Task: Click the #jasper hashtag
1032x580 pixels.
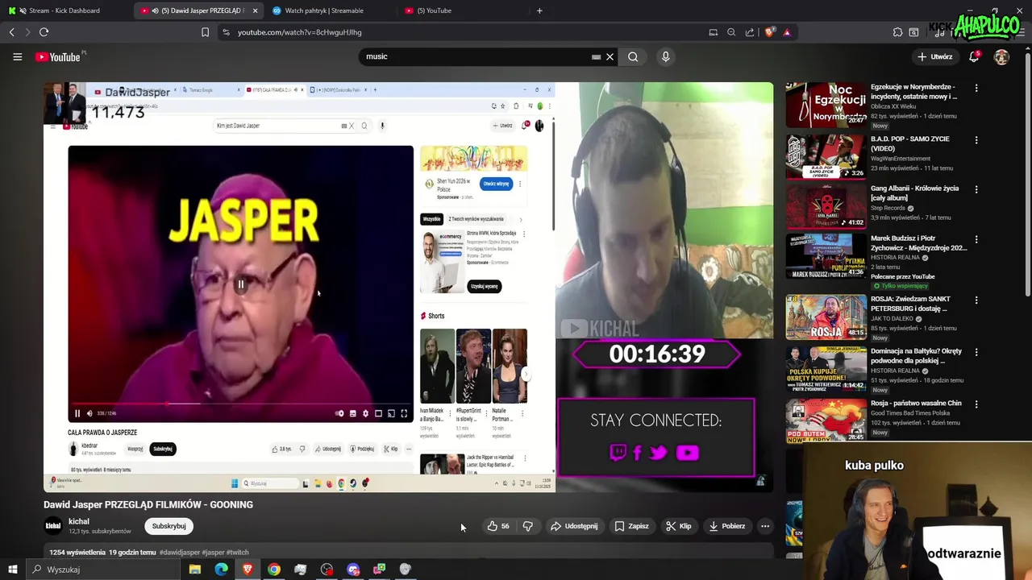Action: pos(214,553)
